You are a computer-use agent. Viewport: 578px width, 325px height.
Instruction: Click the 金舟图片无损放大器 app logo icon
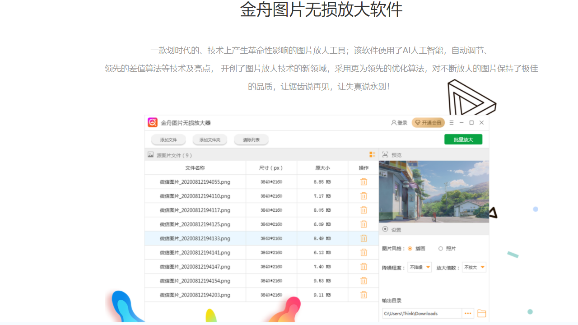(x=153, y=122)
